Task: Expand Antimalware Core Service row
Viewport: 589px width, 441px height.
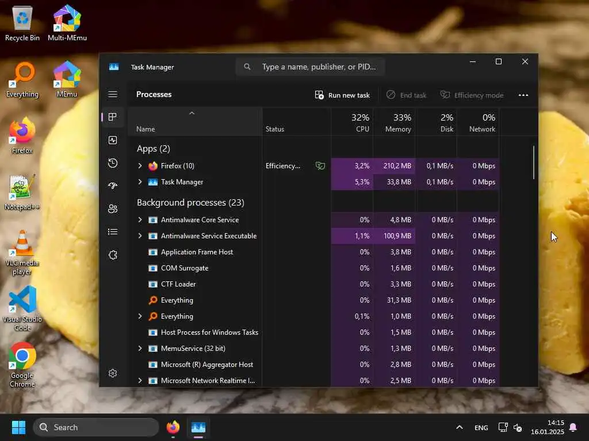Action: [140, 220]
